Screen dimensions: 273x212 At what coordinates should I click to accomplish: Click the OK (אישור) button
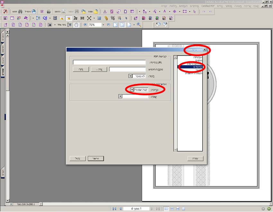[x=96, y=158]
